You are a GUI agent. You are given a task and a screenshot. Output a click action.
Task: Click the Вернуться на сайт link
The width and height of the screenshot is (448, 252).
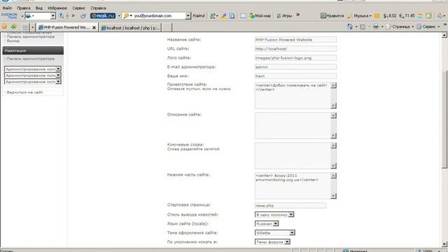pos(24,92)
